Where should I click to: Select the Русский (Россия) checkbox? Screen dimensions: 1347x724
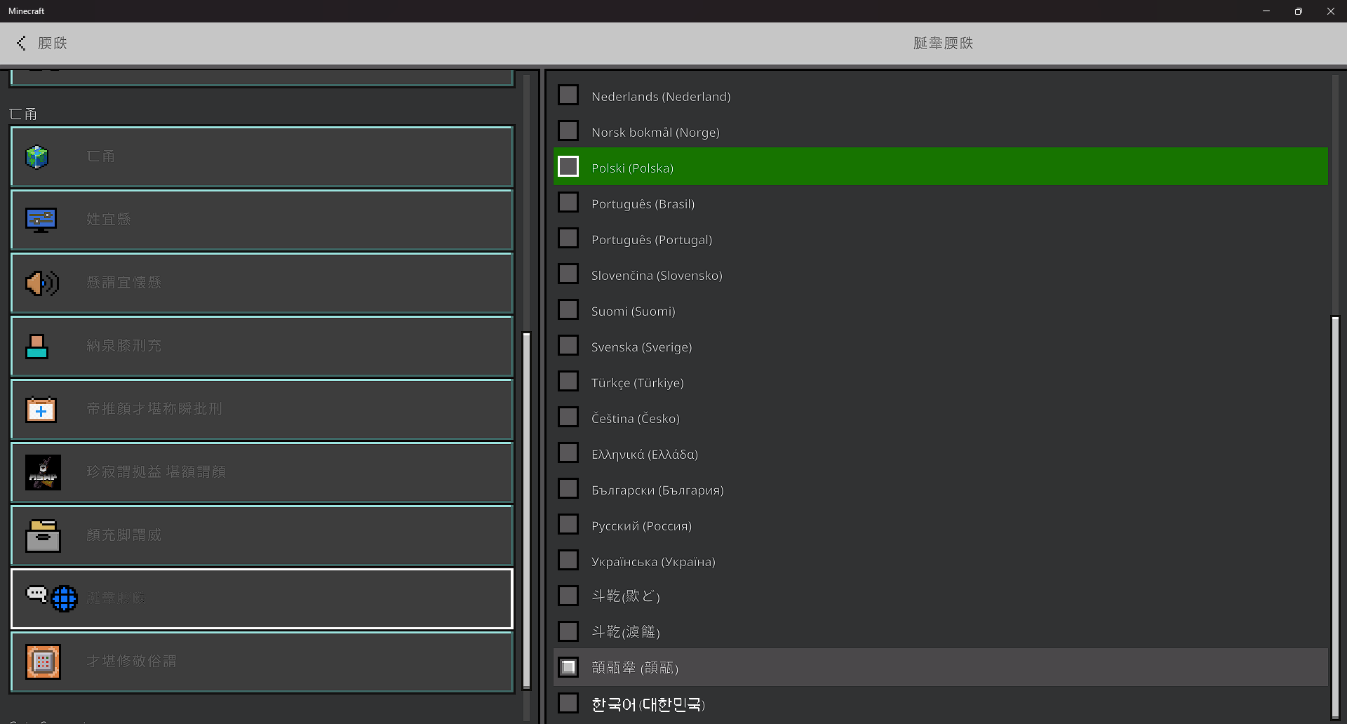click(568, 525)
